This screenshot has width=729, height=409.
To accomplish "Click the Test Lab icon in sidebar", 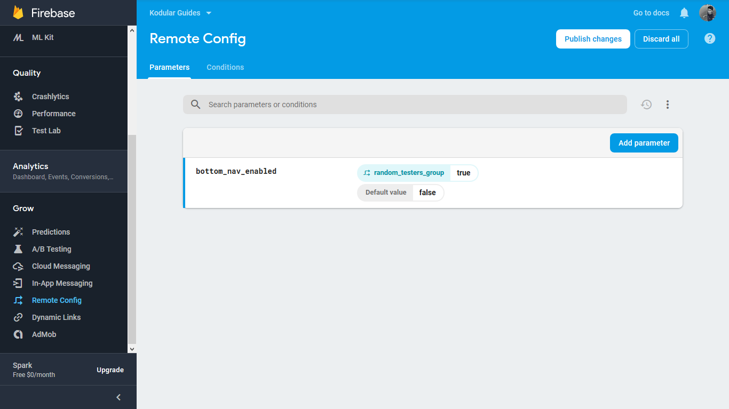I will [18, 131].
